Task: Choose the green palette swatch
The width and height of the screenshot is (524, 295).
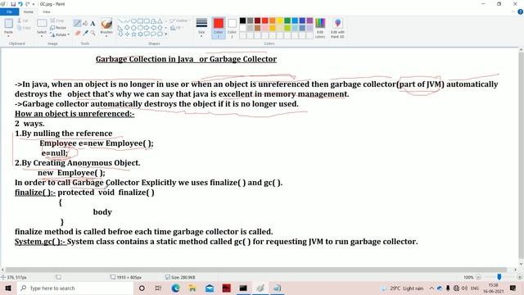Action: 287,20
